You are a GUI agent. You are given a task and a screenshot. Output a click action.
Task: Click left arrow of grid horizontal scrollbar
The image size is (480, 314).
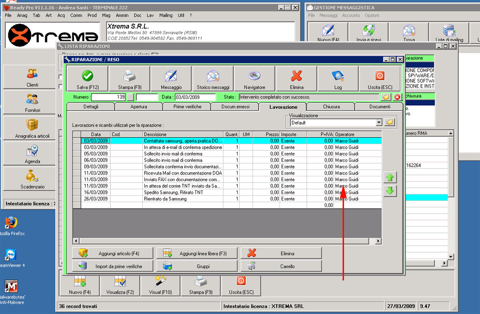coord(76,241)
